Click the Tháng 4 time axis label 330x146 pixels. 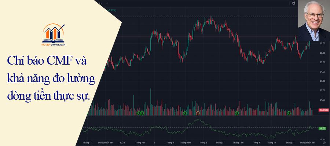(x=170, y=143)
